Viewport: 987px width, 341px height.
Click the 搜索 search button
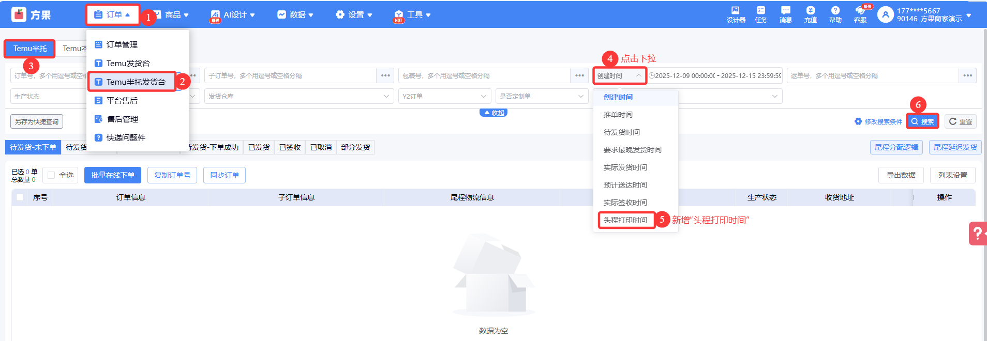922,121
